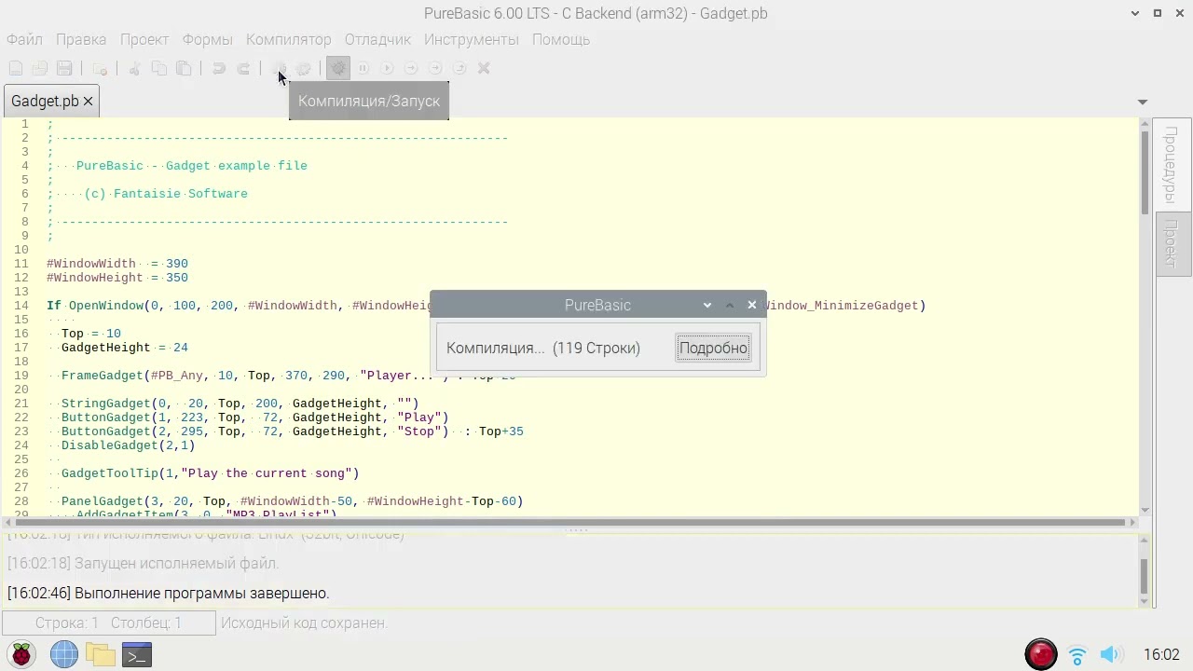Screen dimensions: 1193x671
Task: Show the Проект side panel
Action: (1172, 244)
